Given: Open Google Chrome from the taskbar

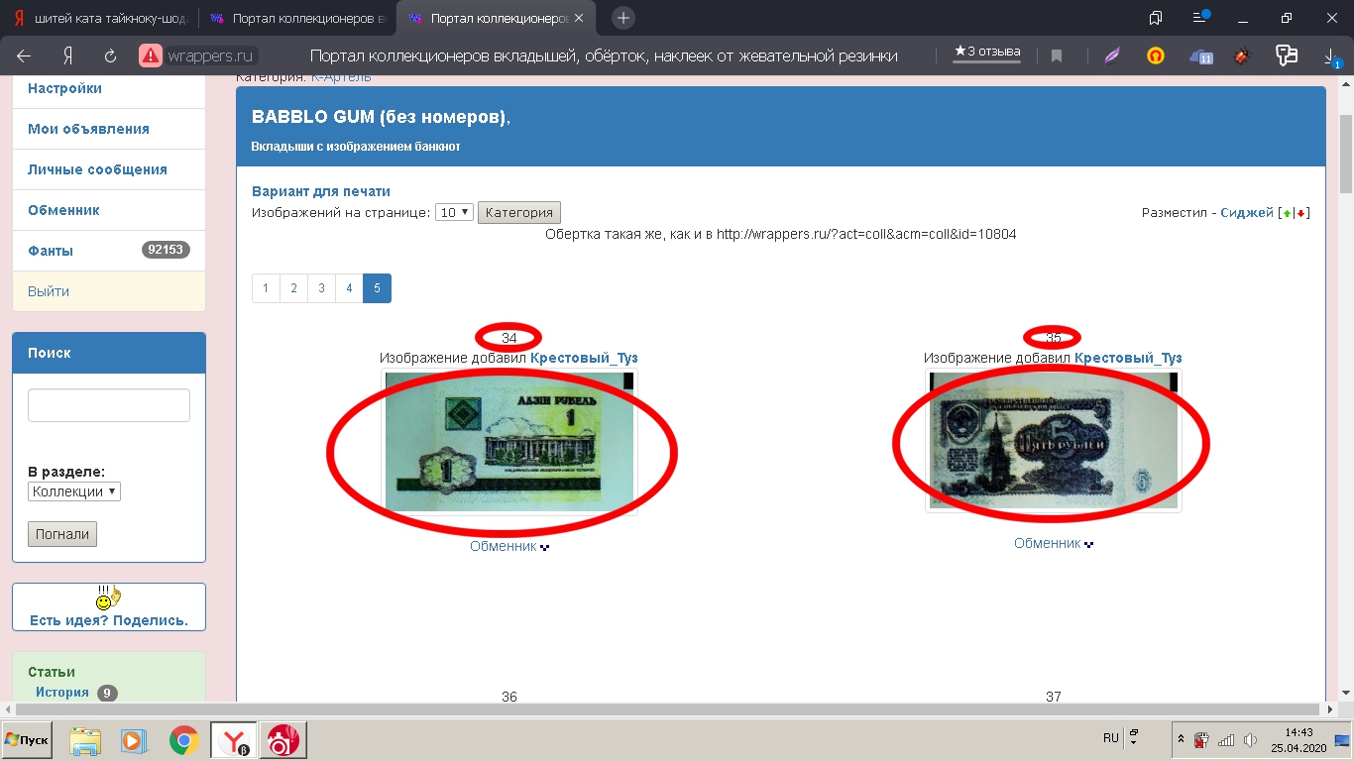Looking at the screenshot, I should [183, 740].
